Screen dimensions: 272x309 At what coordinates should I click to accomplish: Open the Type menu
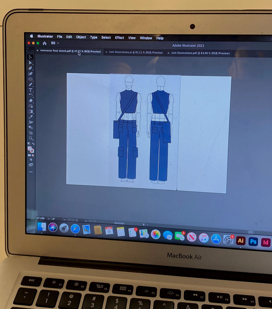93,37
